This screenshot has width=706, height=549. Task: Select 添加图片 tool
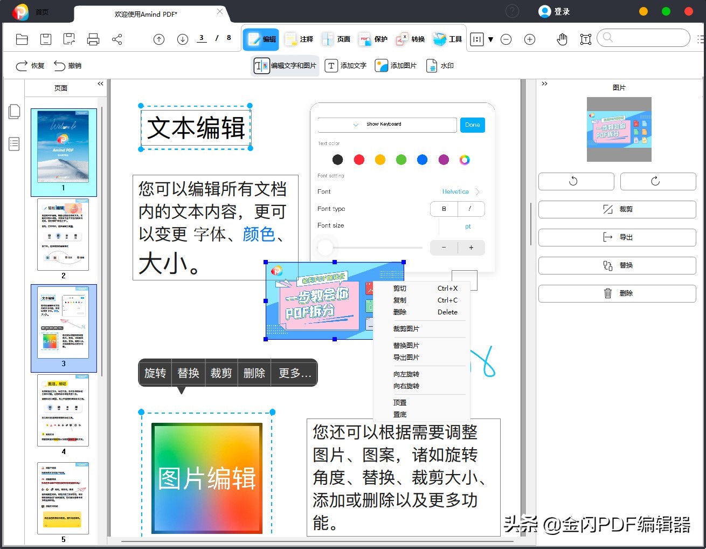click(x=396, y=65)
